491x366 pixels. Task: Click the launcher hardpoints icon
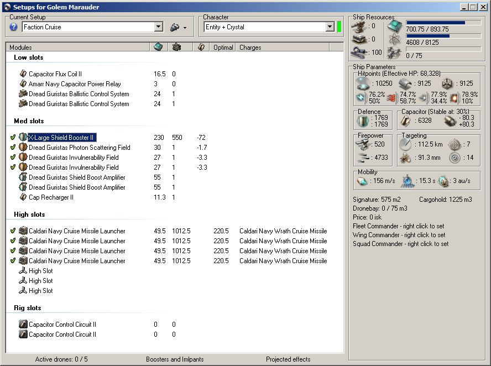click(x=359, y=39)
